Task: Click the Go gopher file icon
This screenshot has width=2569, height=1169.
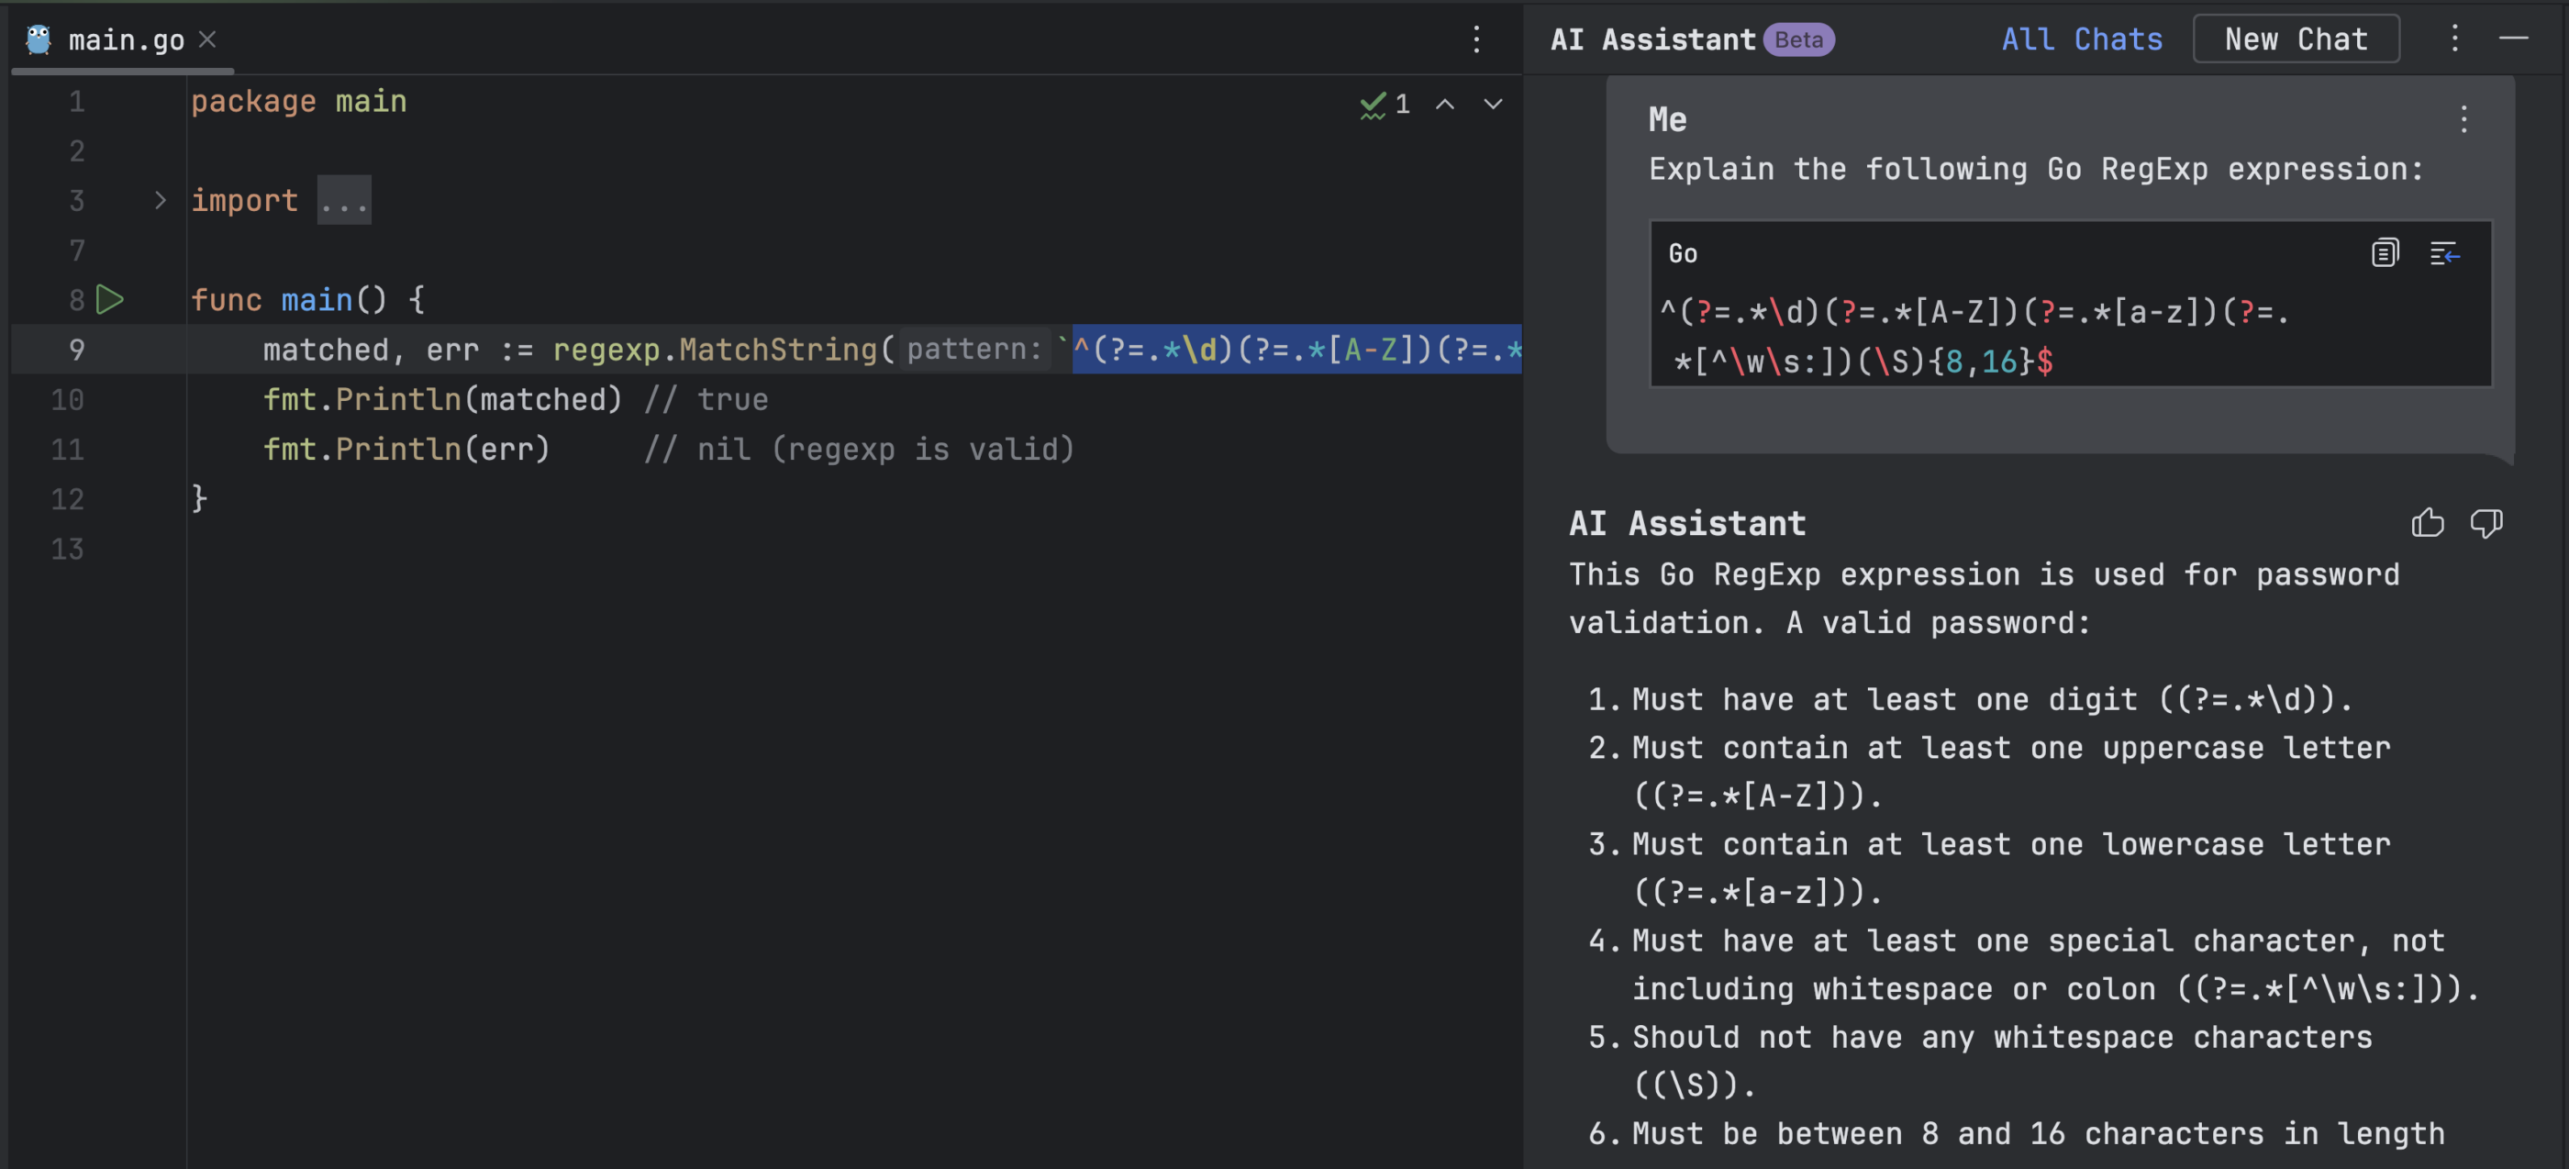Action: pyautogui.click(x=38, y=39)
